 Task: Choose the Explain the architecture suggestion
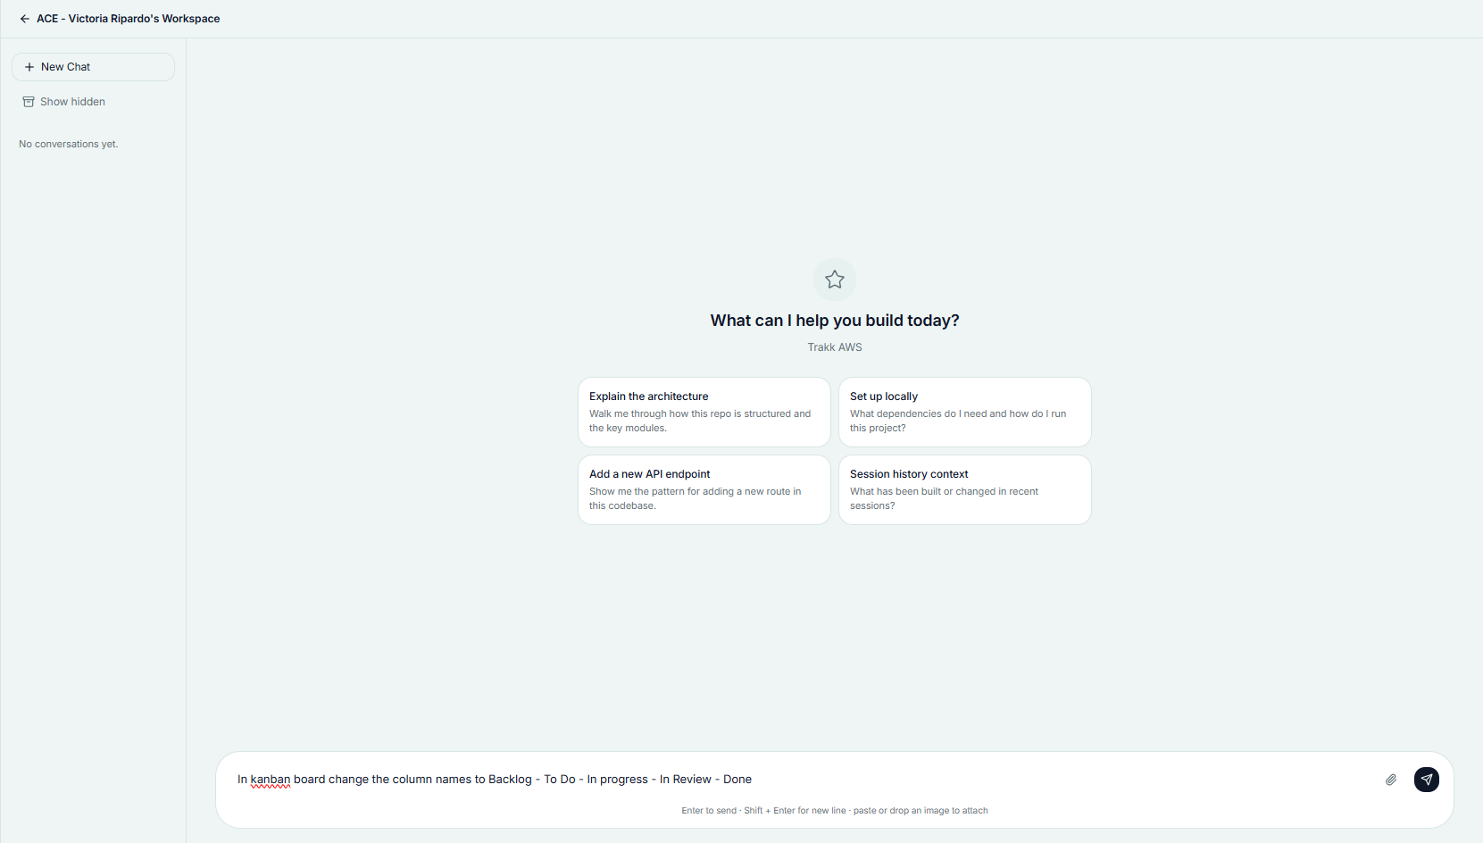[704, 412]
